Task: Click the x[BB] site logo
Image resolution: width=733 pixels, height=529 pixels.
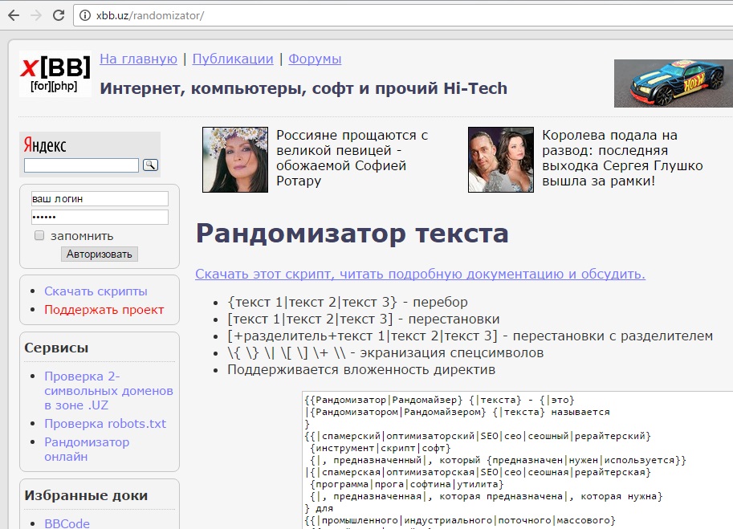Action: pos(55,74)
